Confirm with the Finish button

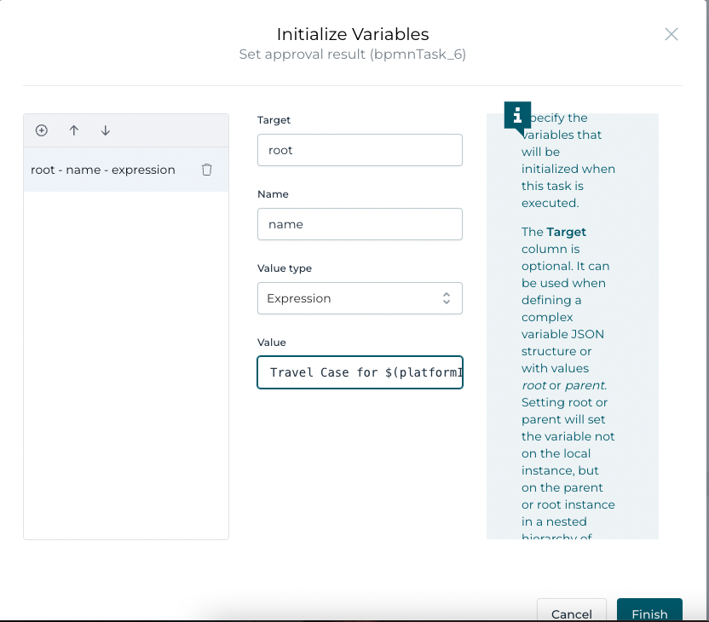coord(649,613)
